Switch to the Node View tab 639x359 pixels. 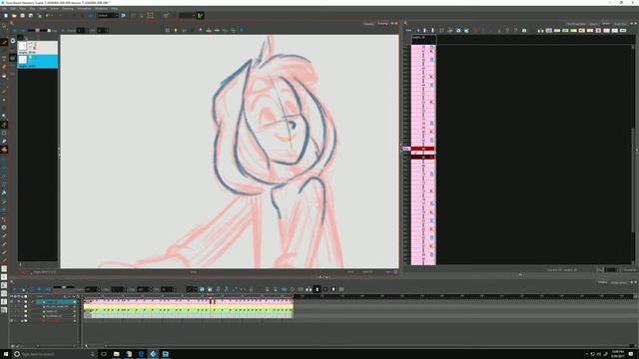[620, 24]
